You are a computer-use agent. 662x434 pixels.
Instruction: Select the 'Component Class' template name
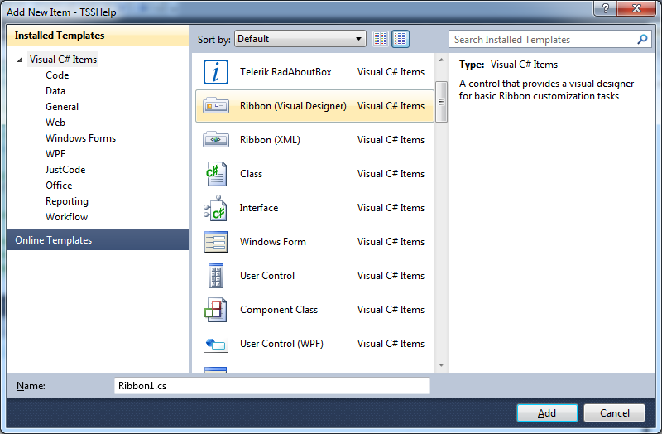point(279,310)
